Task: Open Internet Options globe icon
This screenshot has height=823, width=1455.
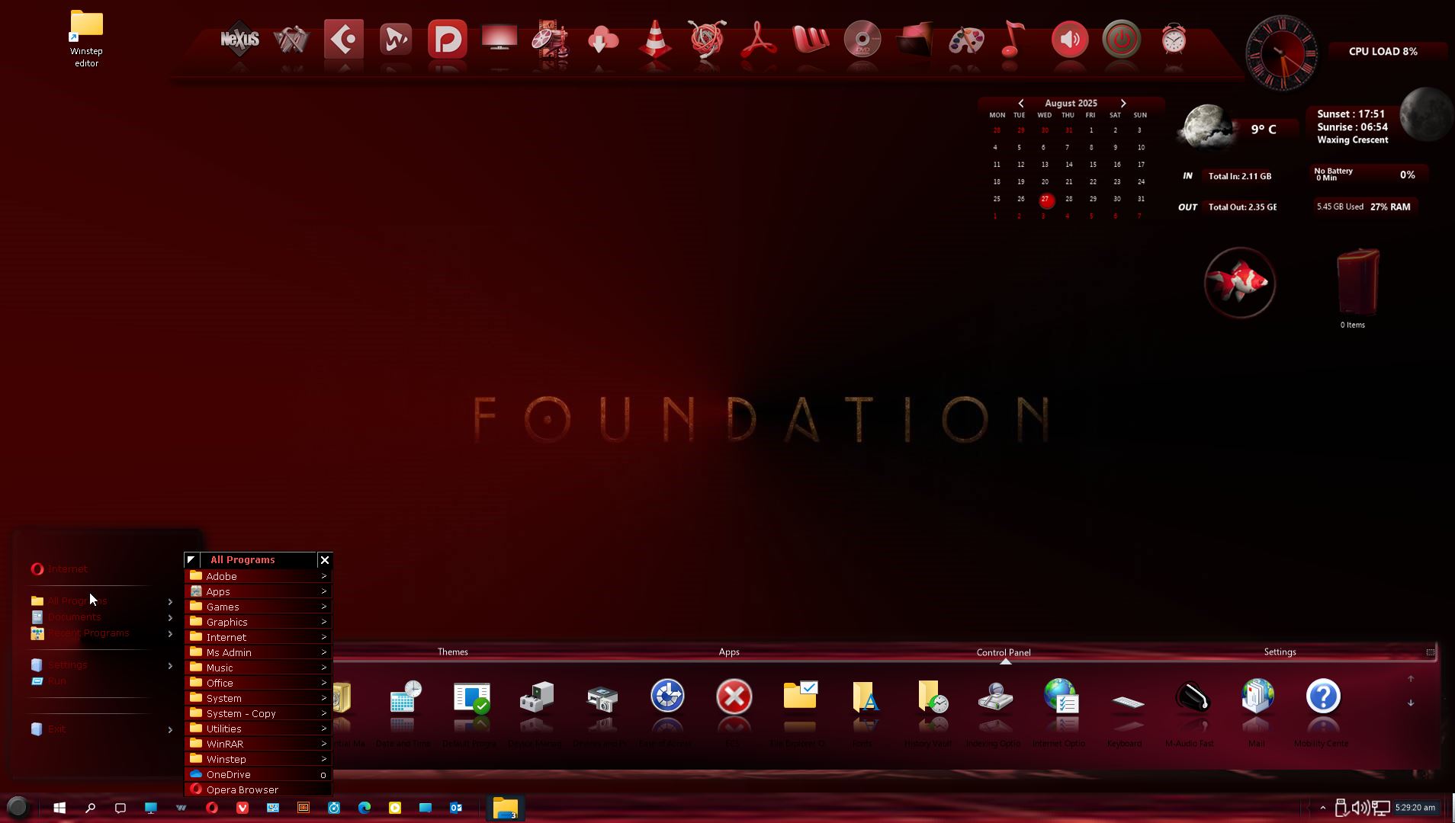Action: click(1060, 697)
